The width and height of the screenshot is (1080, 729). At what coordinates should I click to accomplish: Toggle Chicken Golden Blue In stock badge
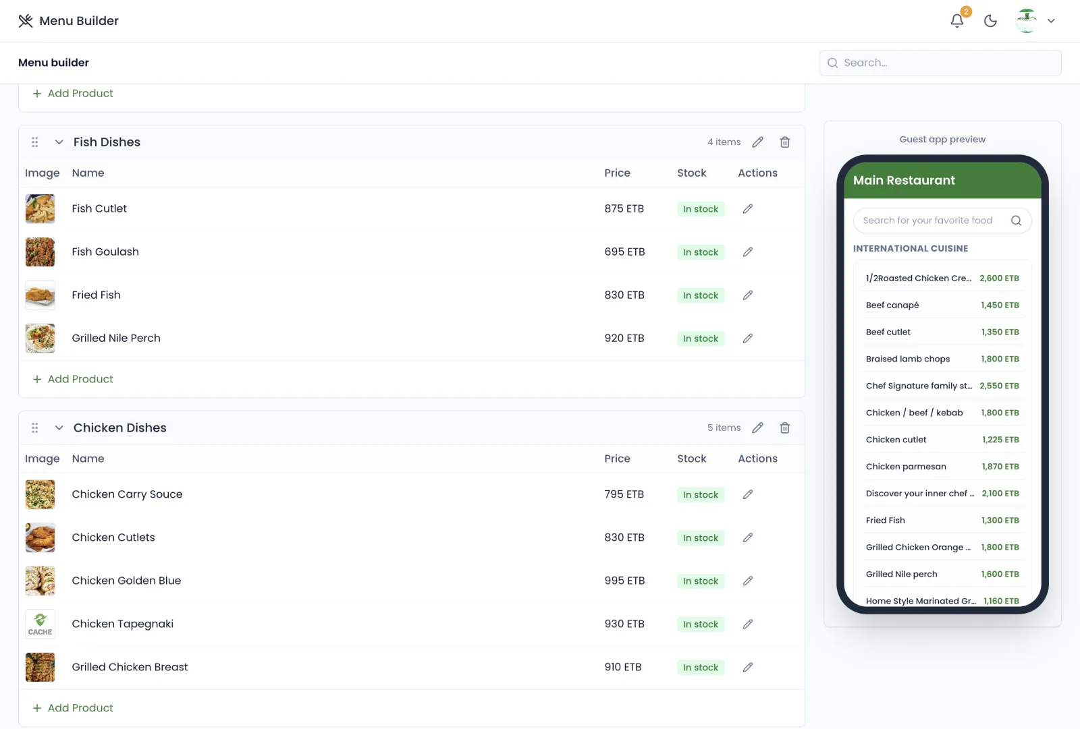(x=701, y=581)
